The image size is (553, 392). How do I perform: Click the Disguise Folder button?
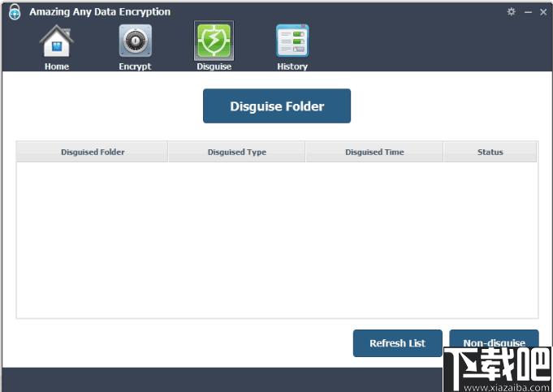[x=277, y=106]
